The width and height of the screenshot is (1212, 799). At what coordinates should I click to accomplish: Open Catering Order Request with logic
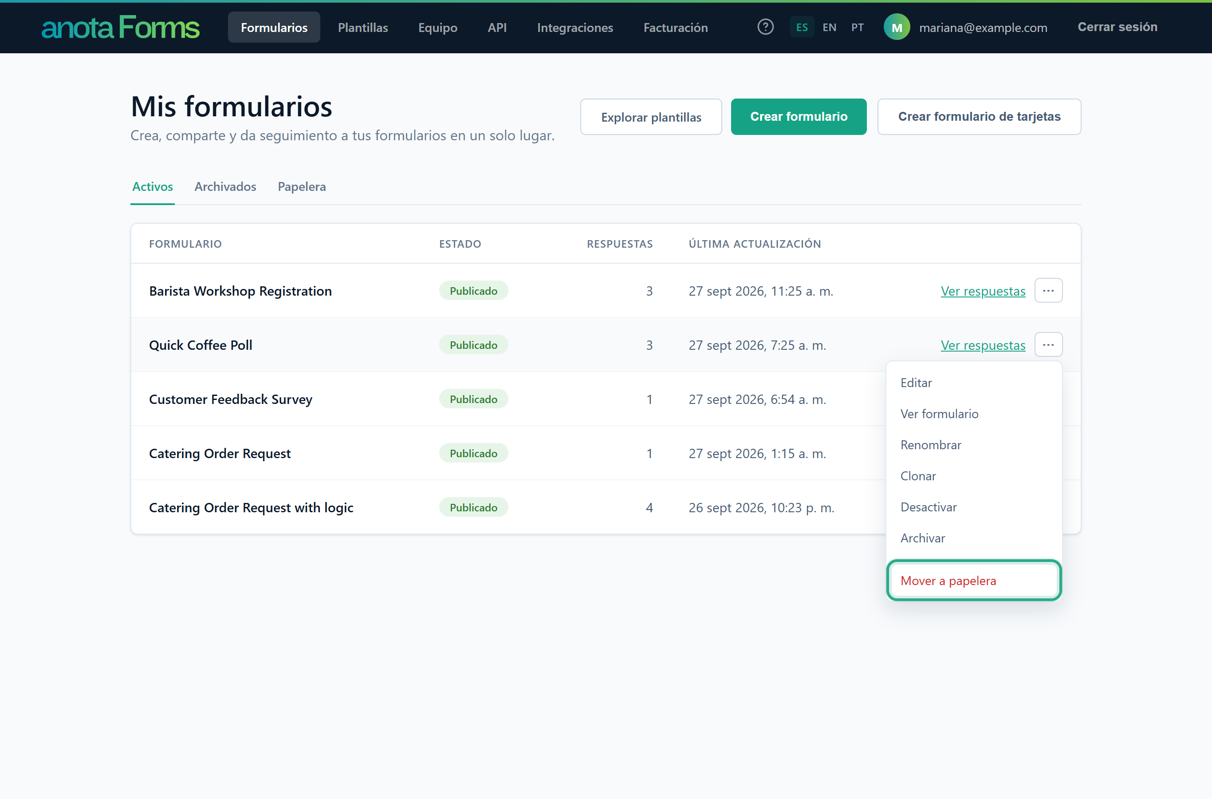pos(251,507)
